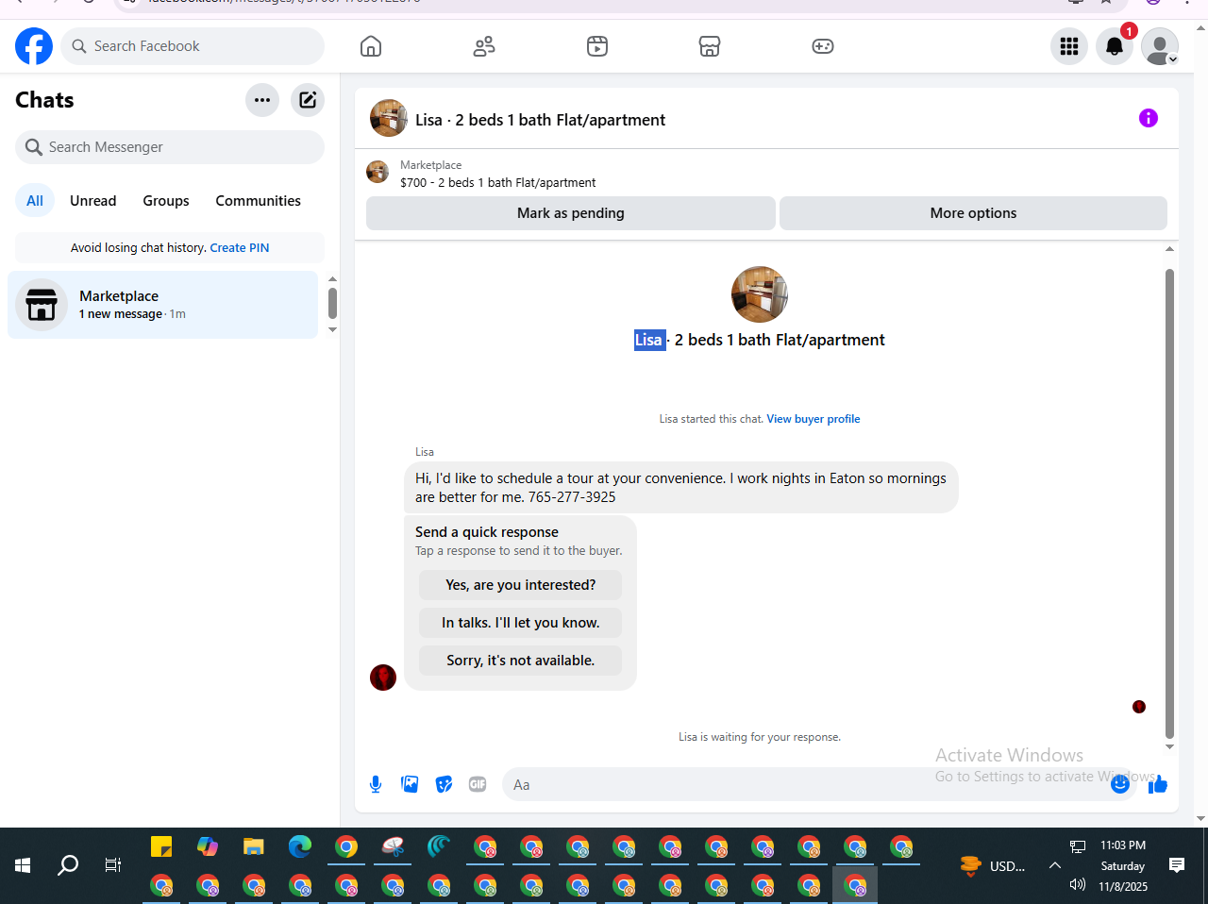Open Copilot from the taskbar
Image resolution: width=1208 pixels, height=904 pixels.
(x=208, y=846)
